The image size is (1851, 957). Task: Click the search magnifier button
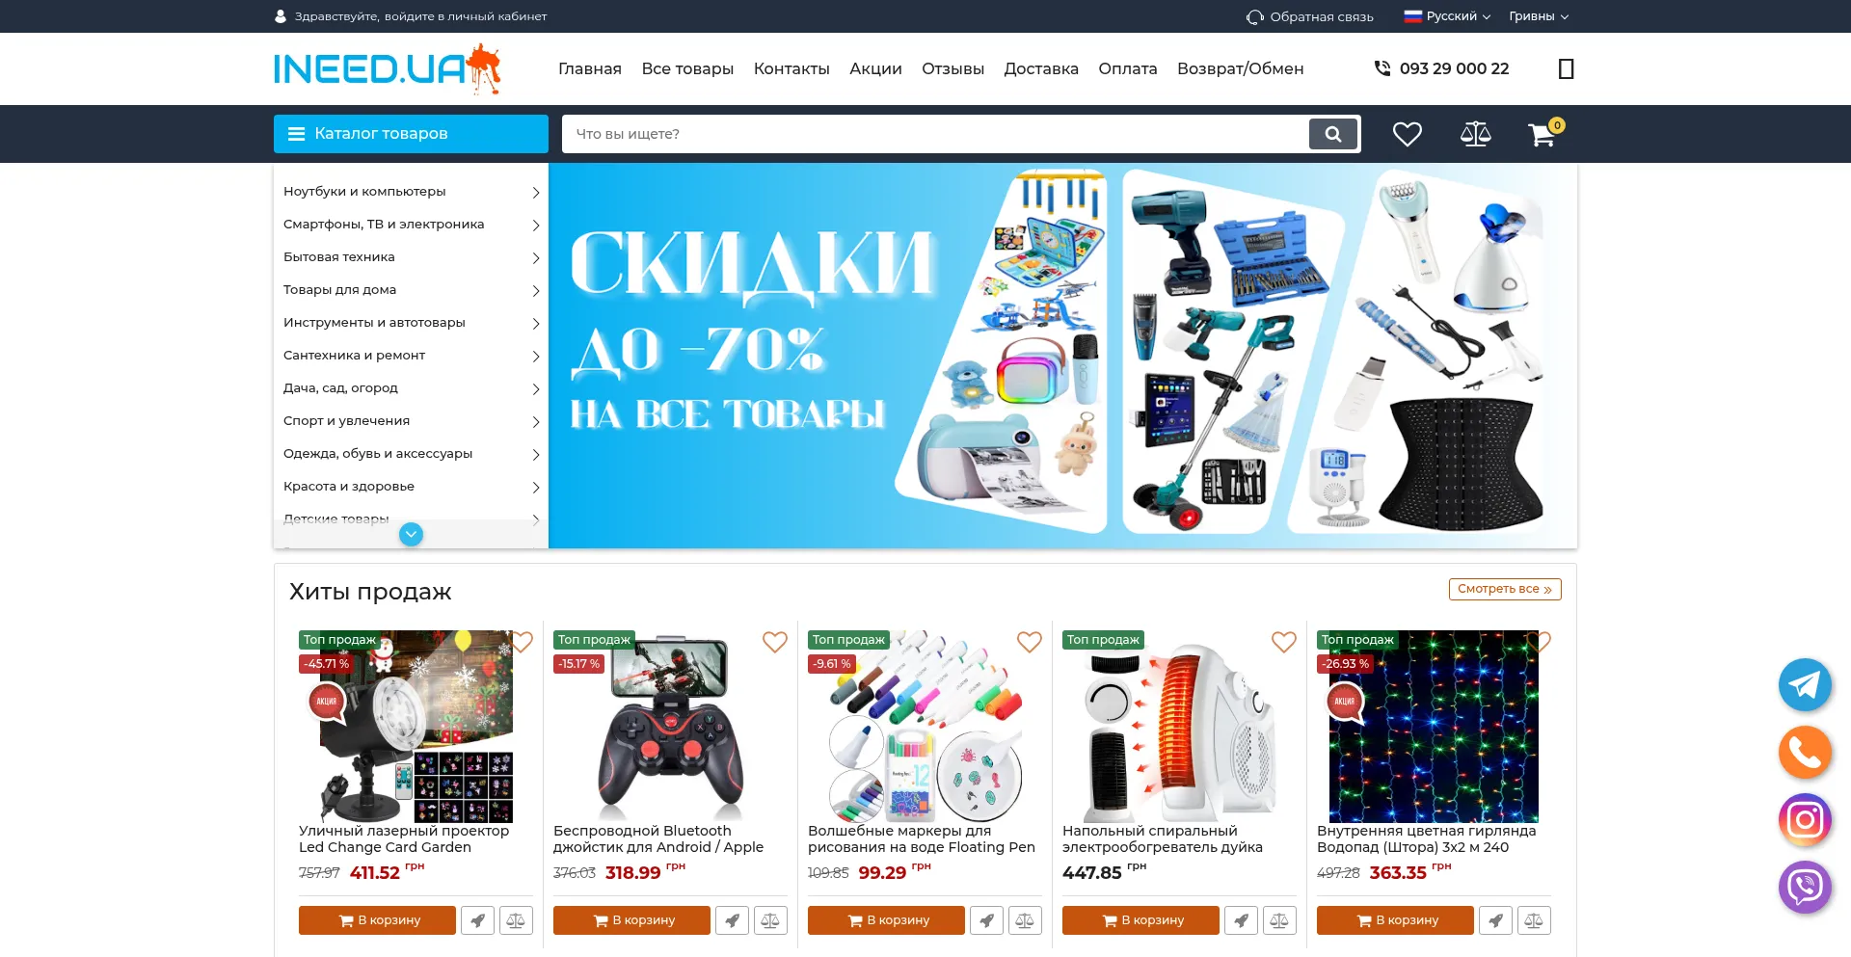(1333, 134)
